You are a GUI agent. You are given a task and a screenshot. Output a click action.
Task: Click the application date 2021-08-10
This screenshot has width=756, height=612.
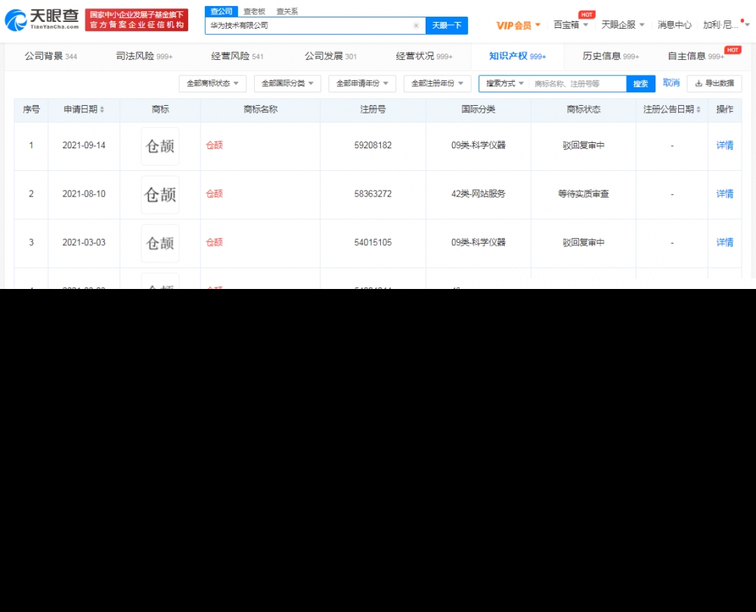[x=84, y=194]
